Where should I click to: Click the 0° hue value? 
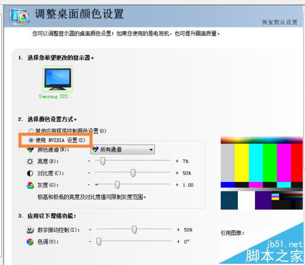[187, 242]
